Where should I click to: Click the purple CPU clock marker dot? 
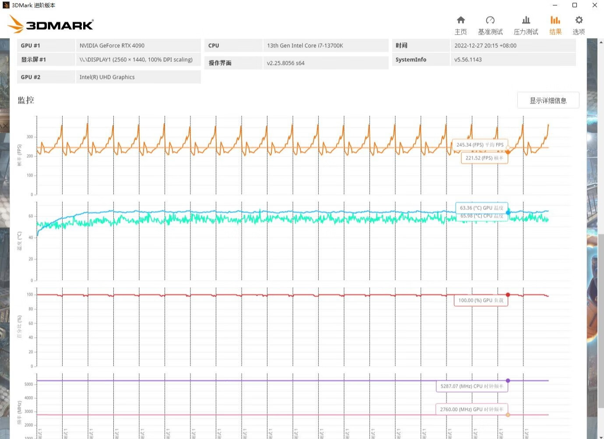click(x=508, y=381)
